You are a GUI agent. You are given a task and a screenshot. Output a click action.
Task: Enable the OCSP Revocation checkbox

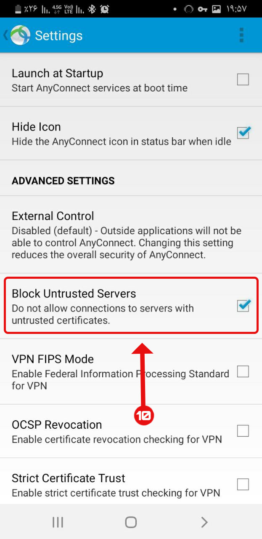[x=243, y=431]
